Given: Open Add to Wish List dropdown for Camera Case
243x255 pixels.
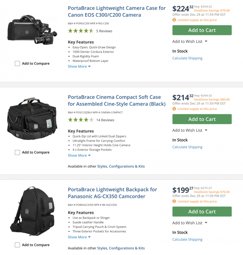Looking at the screenshot, I should click(x=190, y=42).
